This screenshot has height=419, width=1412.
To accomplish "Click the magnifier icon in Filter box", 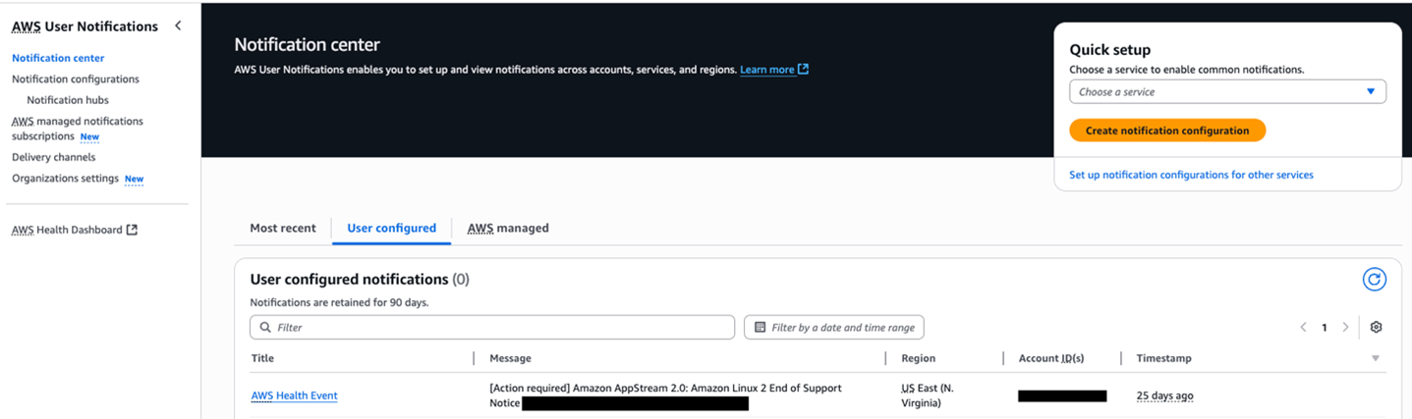I will tap(265, 328).
